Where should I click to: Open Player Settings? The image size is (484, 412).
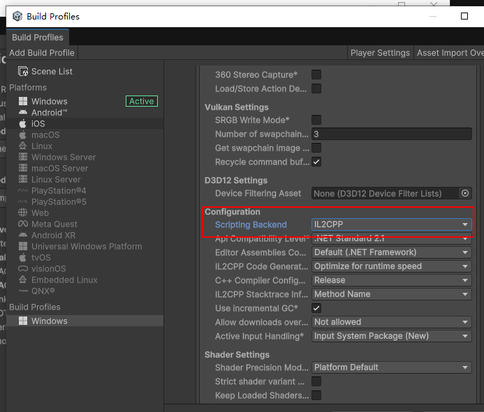click(380, 53)
